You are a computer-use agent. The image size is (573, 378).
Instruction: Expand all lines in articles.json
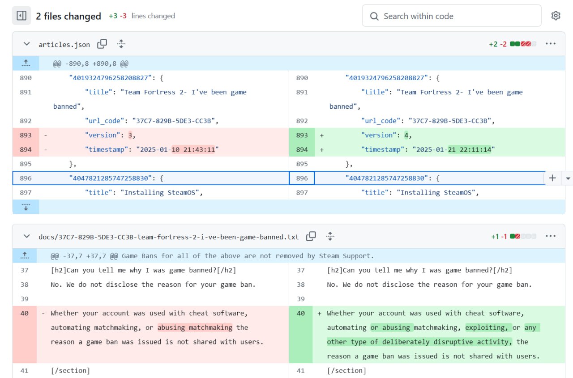121,44
